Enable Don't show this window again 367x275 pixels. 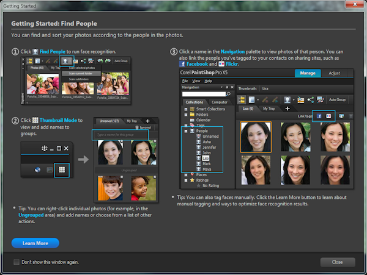point(17,262)
